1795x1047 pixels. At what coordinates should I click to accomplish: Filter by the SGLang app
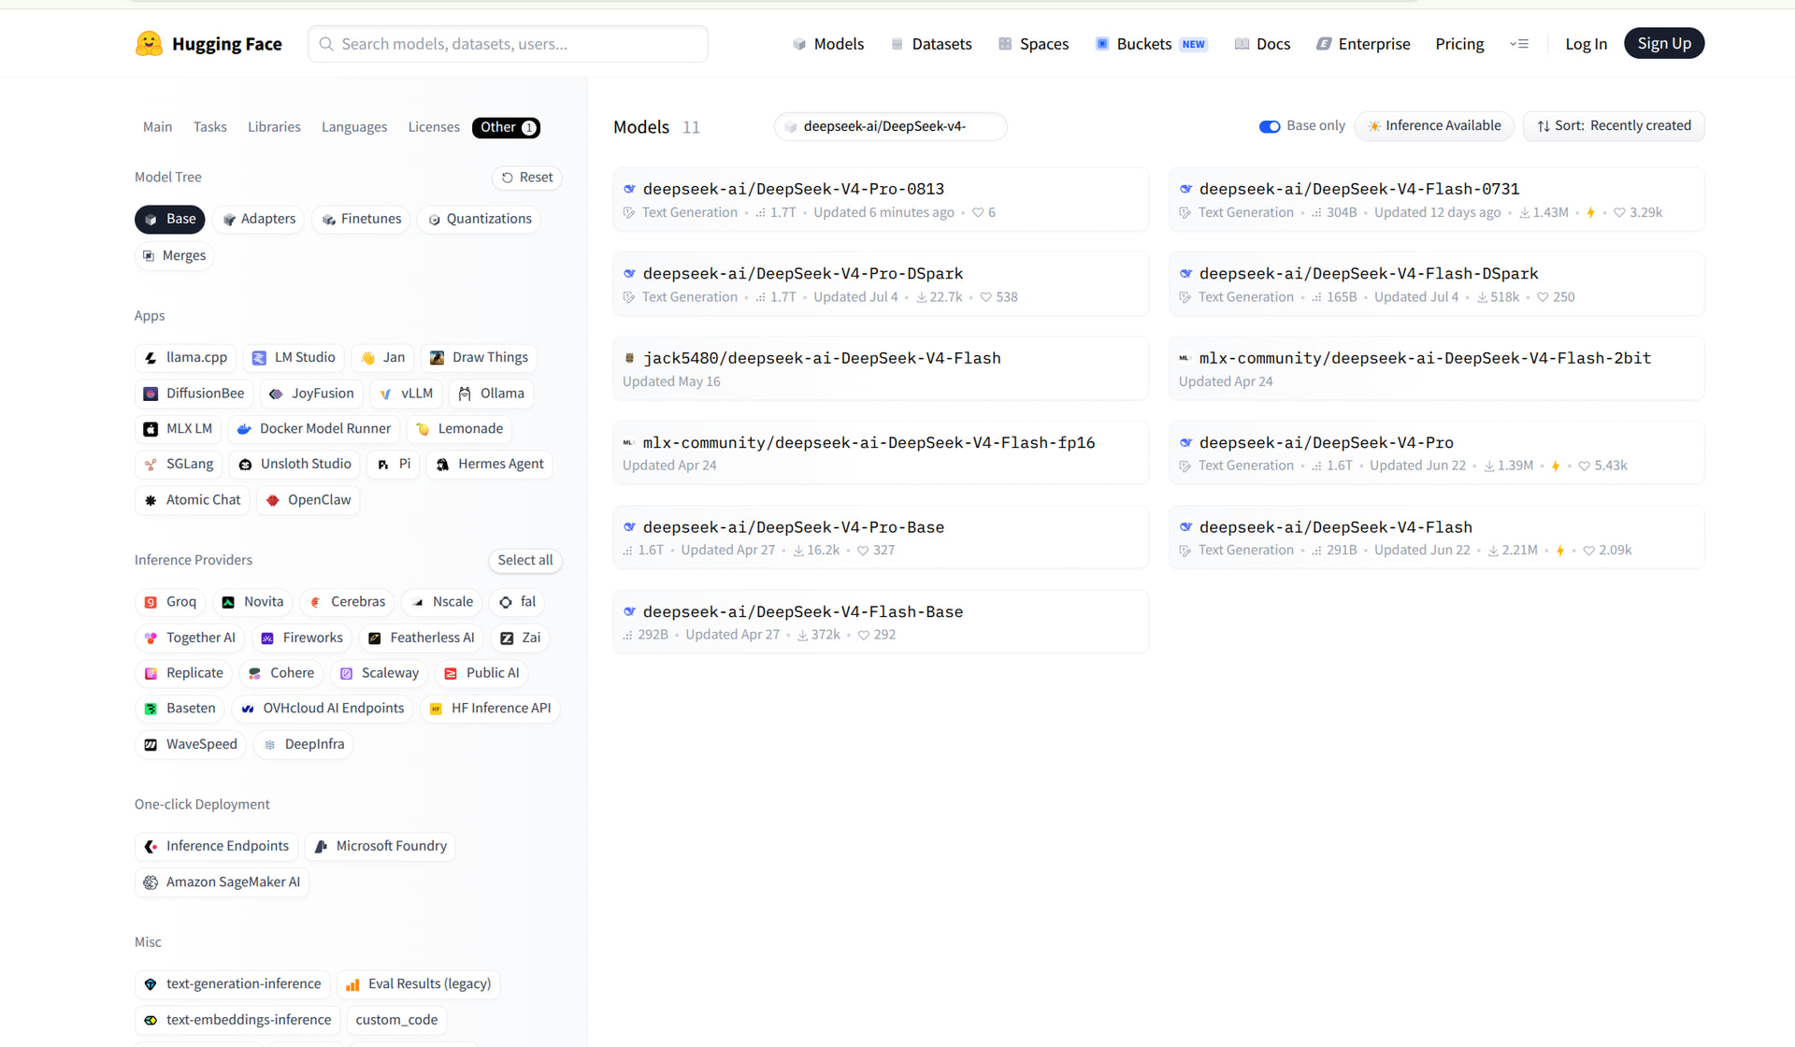pyautogui.click(x=179, y=465)
